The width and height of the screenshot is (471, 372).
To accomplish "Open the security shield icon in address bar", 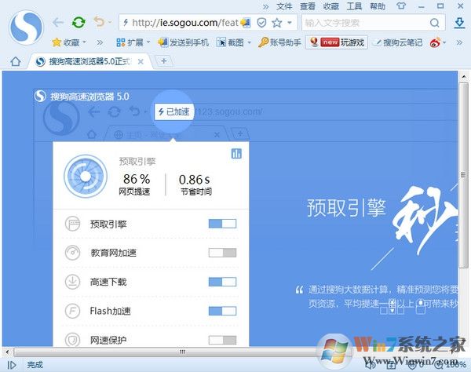I will 261,23.
